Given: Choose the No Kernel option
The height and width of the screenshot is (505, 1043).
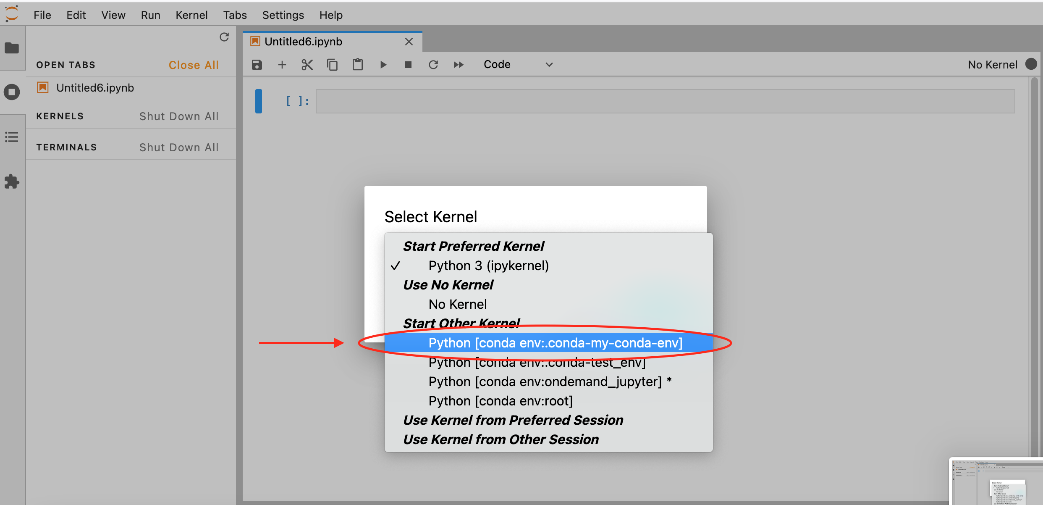Looking at the screenshot, I should coord(458,304).
